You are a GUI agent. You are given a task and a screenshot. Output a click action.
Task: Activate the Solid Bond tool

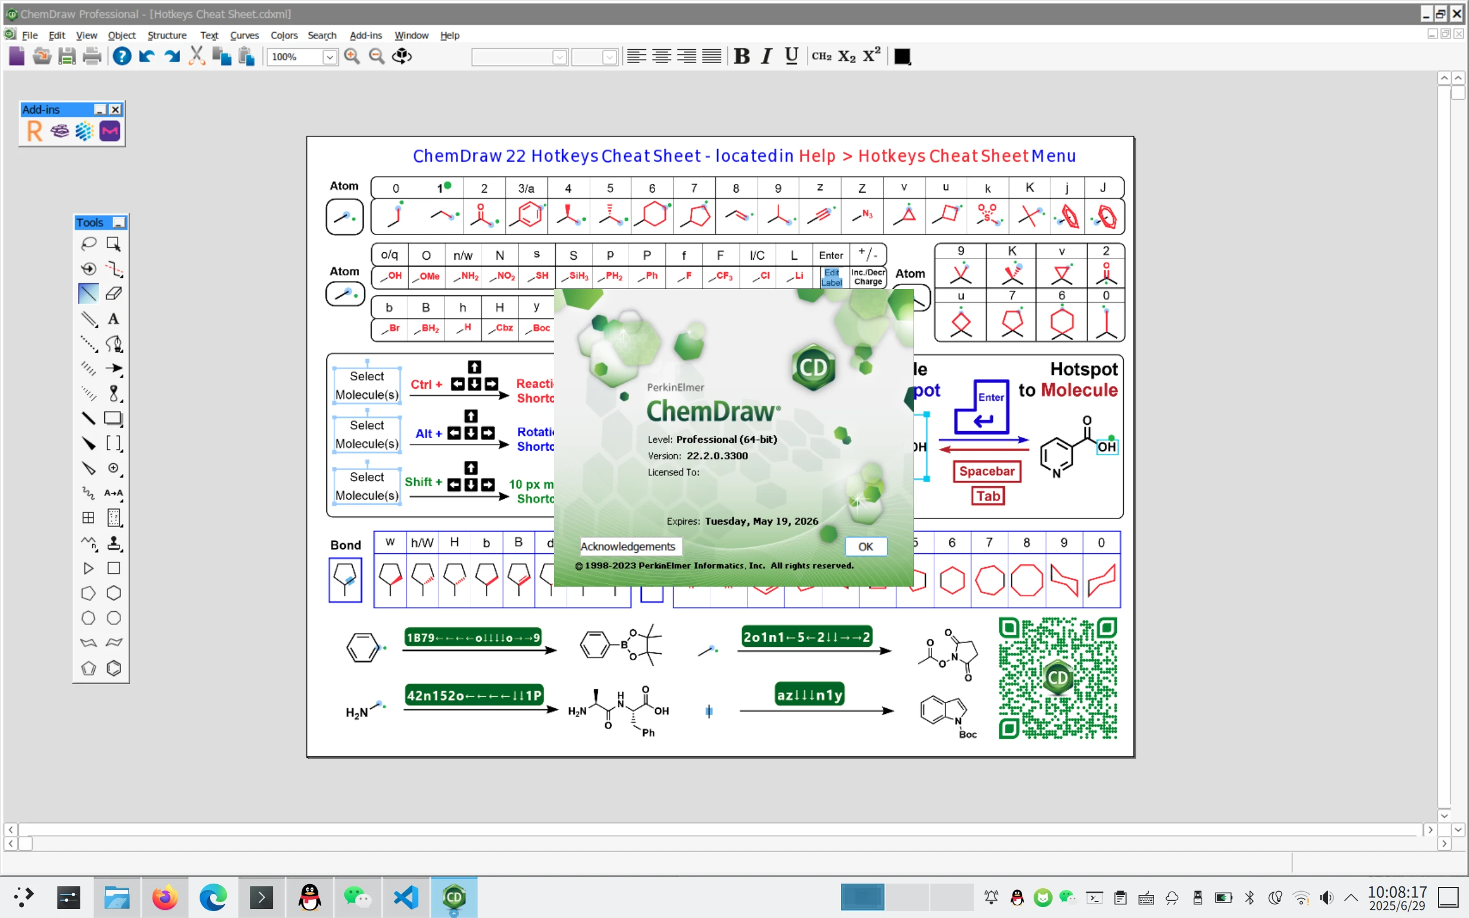[89, 293]
